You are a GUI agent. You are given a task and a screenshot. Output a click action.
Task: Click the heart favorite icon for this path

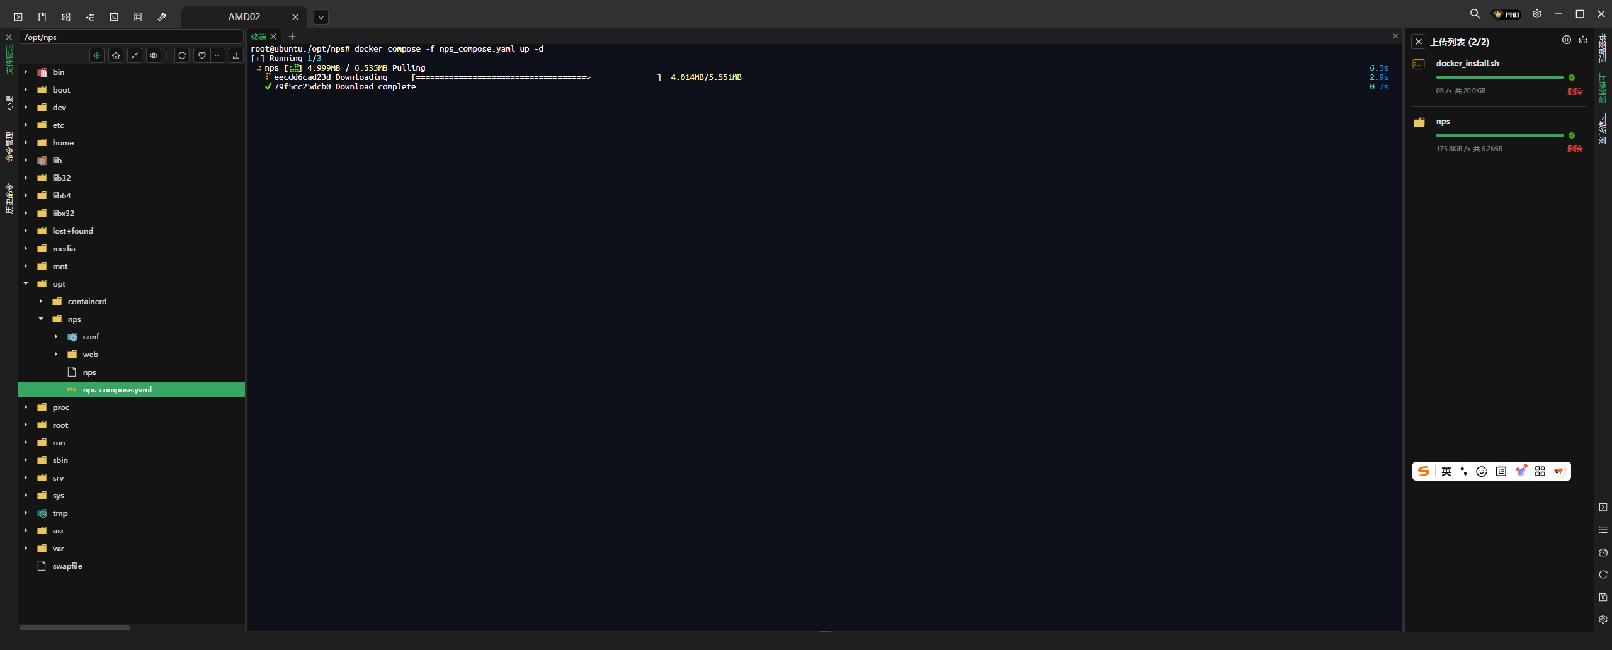click(x=201, y=55)
